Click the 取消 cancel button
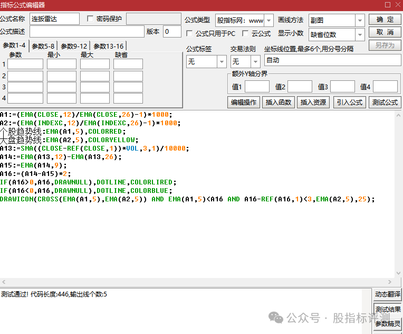This screenshot has width=403, height=334. 385,32
